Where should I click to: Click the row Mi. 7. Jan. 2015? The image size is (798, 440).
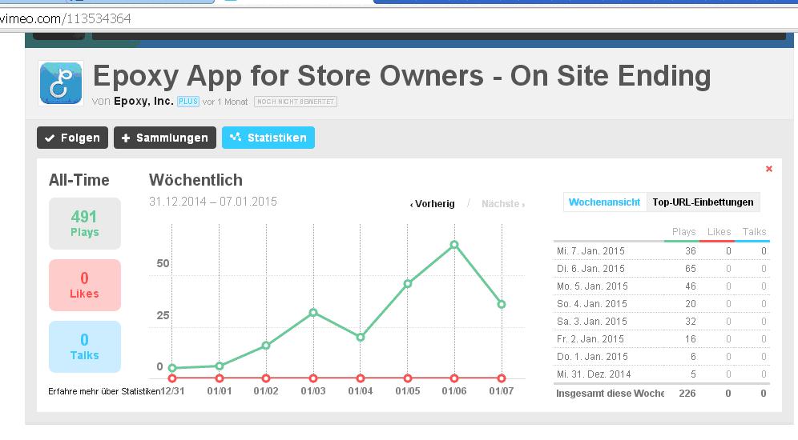662,251
